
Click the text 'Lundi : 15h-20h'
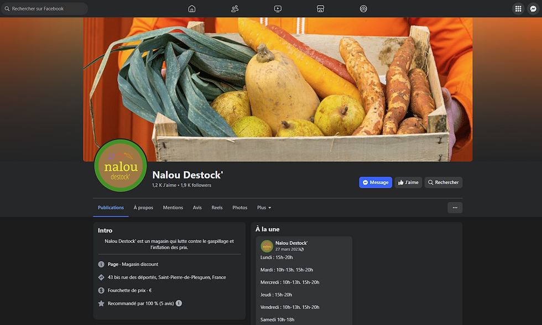point(277,258)
